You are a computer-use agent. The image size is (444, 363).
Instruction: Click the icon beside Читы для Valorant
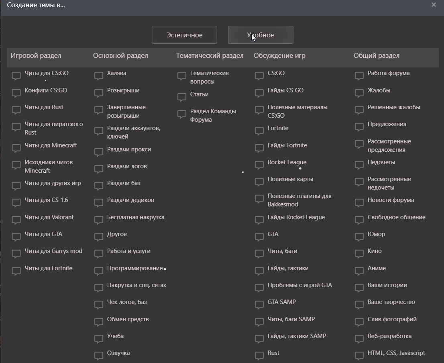tap(16, 220)
